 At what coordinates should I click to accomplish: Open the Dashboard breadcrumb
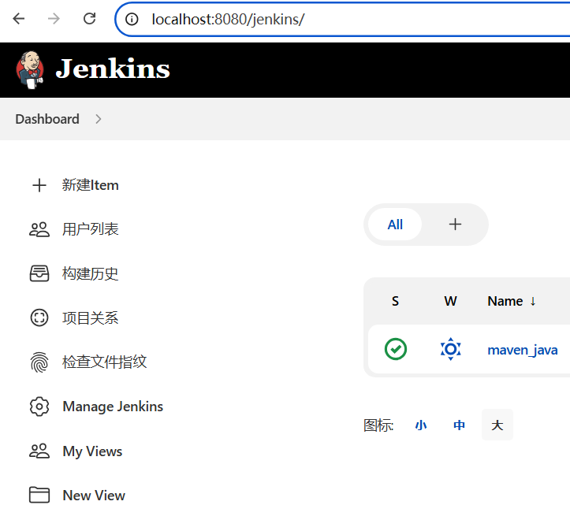47,119
